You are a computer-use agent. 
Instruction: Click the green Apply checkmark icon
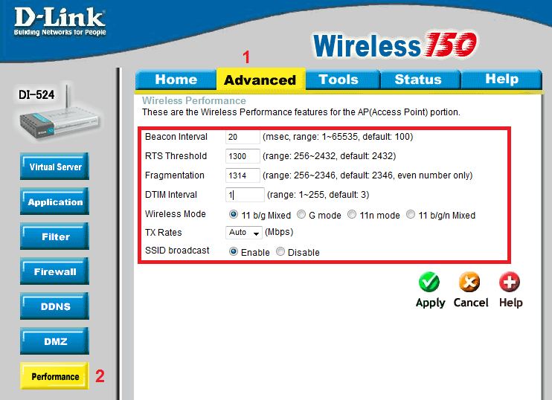pos(429,282)
